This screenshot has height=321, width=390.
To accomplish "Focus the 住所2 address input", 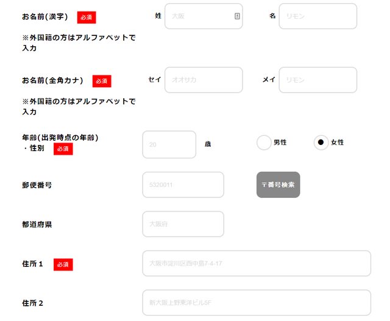I will (256, 303).
